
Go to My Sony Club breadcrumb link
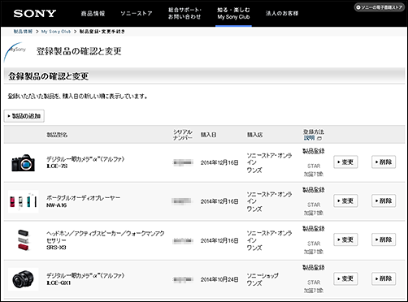coord(56,32)
